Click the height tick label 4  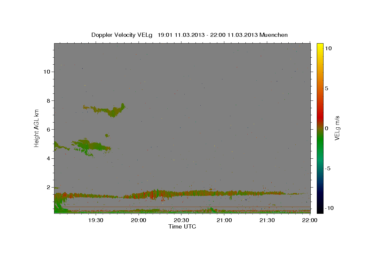pyautogui.click(x=48, y=158)
